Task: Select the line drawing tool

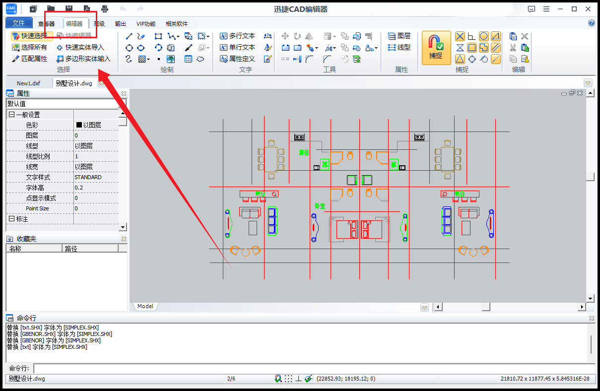Action: tap(129, 36)
